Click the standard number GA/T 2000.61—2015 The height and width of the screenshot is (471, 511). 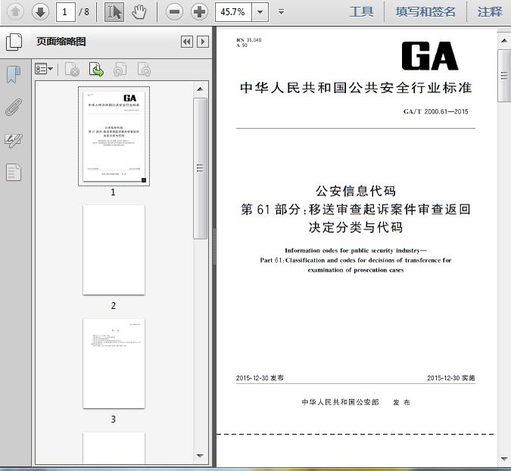click(436, 111)
